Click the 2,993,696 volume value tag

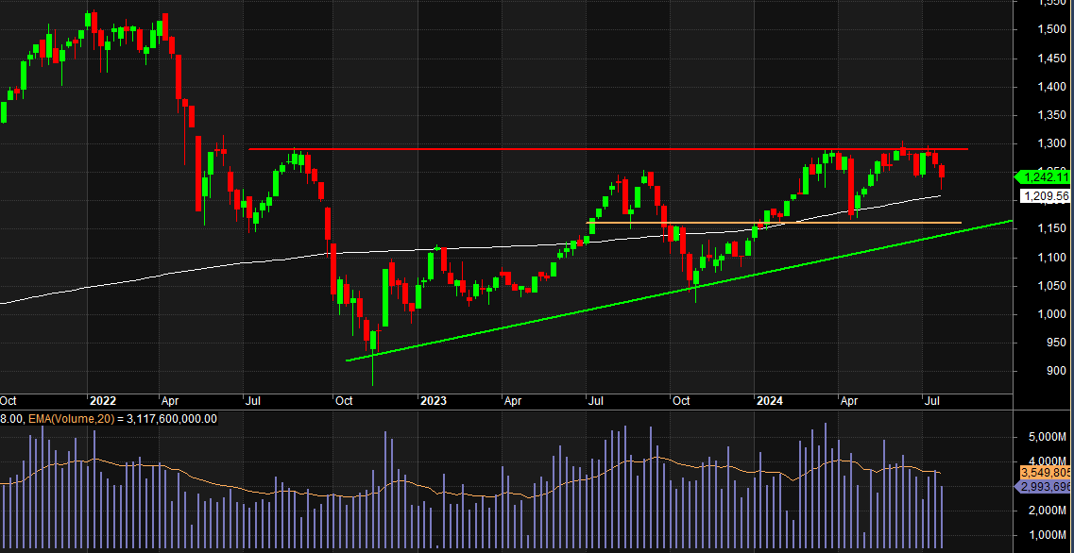(x=1043, y=487)
